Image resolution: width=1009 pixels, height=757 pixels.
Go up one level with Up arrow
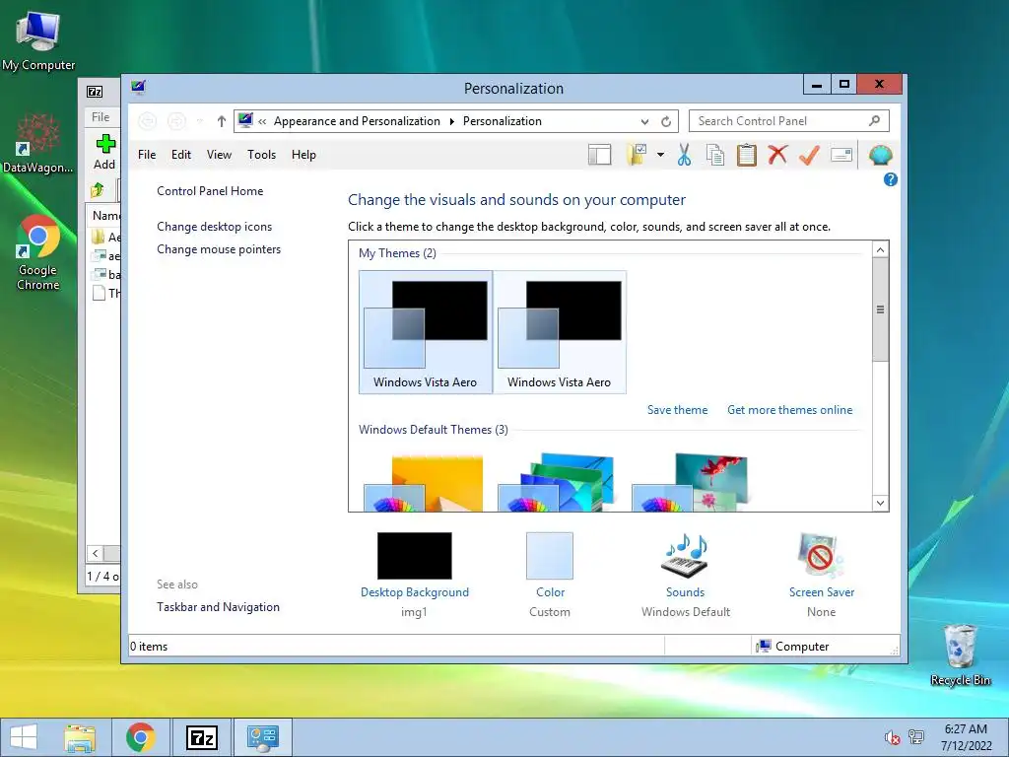click(222, 121)
